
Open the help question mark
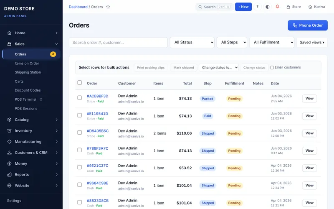pos(257,7)
